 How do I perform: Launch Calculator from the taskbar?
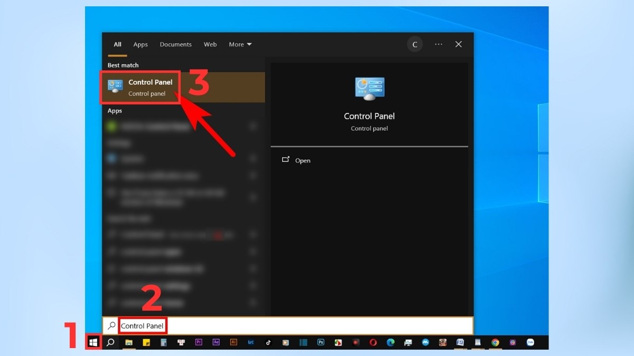[x=163, y=342]
